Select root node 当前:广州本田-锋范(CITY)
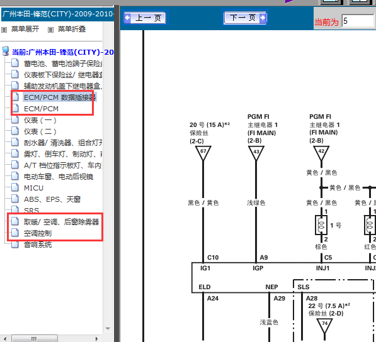The image size is (376, 342). click(x=63, y=52)
